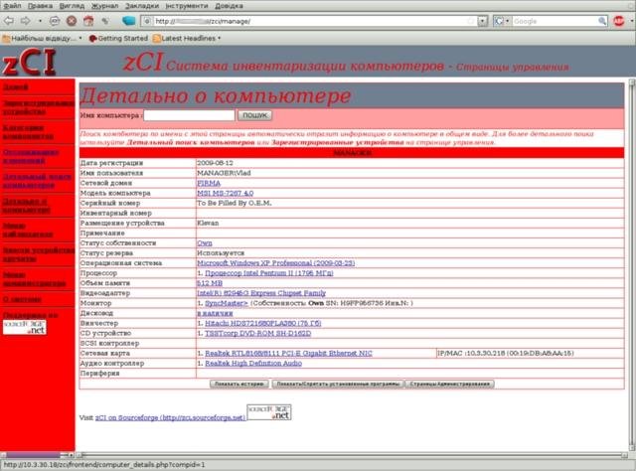
Task: Click the SourceForge.net logo in the footer
Action: tap(269, 412)
